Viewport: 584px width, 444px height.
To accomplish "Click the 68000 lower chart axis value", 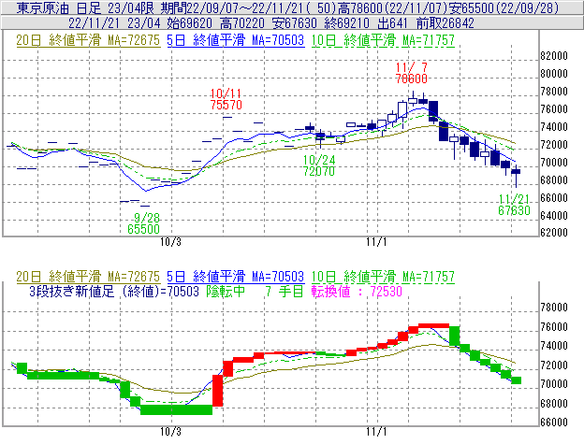I will 554,404.
